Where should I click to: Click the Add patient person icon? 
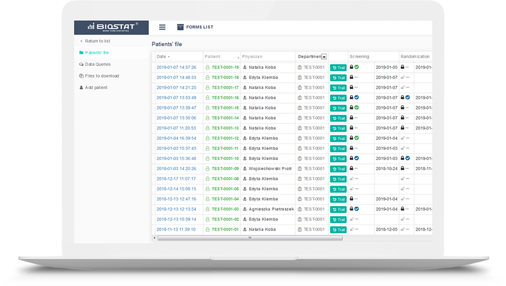pos(81,87)
